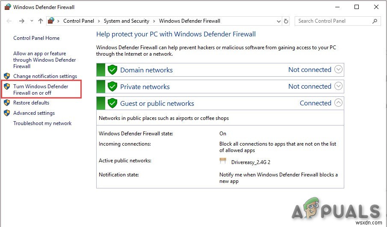Screen dimensions: 387x227
Task: Open Control Panel breadcrumb
Action: point(79,21)
